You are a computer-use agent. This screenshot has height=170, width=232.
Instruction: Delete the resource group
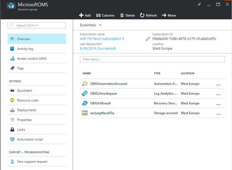click(127, 15)
